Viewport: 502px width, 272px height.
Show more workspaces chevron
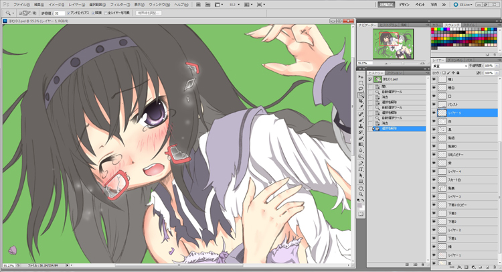point(444,5)
